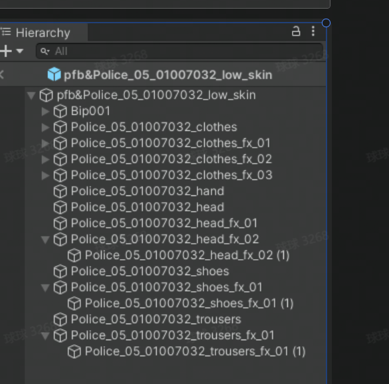Click the plus icon to create object
The height and width of the screenshot is (384, 389).
coord(6,51)
